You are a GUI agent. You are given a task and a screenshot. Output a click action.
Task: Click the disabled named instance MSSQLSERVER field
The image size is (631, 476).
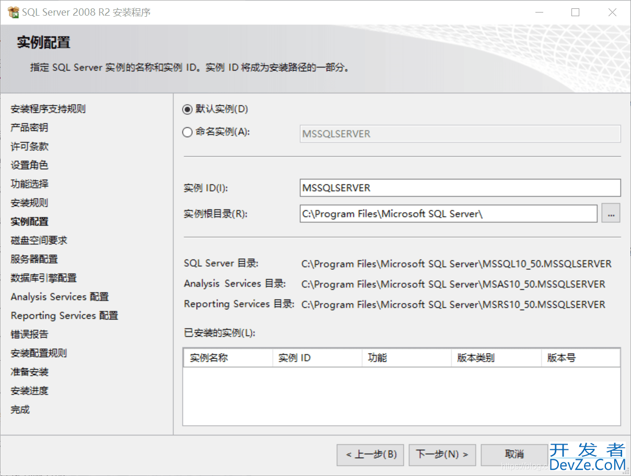(x=460, y=134)
